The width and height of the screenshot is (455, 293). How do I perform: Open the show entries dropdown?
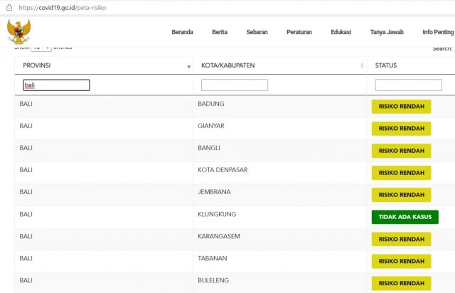click(41, 48)
